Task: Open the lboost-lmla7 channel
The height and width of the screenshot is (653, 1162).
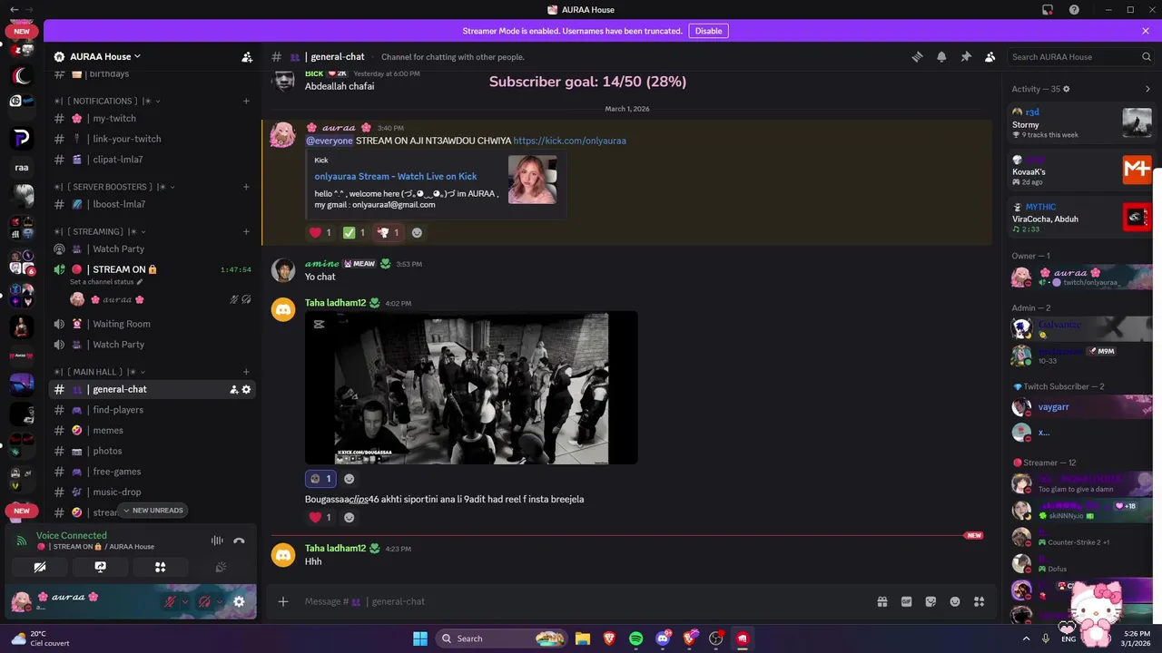Action: (152, 204)
